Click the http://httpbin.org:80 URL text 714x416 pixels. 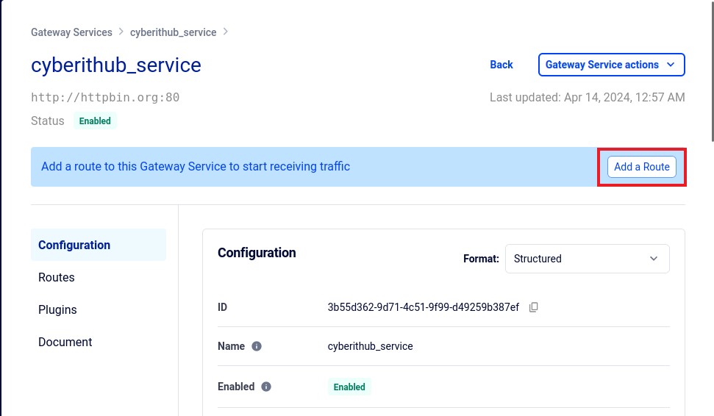click(x=105, y=98)
